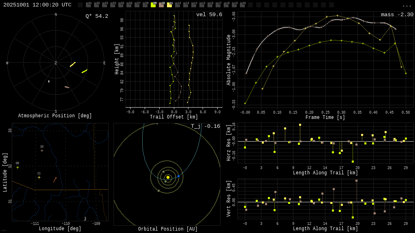Select the station 01 square in top bar
415x233 pixels.
tap(88, 5)
